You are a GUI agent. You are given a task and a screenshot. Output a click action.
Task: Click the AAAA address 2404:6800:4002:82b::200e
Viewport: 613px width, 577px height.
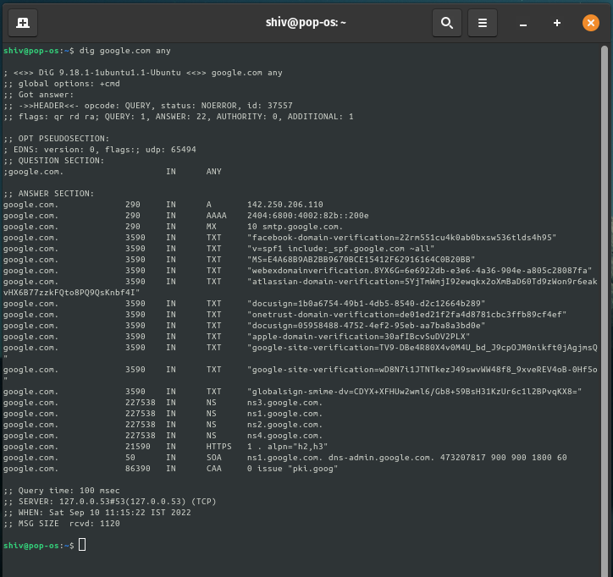point(307,215)
